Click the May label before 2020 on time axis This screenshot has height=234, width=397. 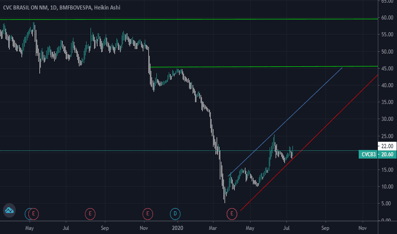pyautogui.click(x=29, y=228)
